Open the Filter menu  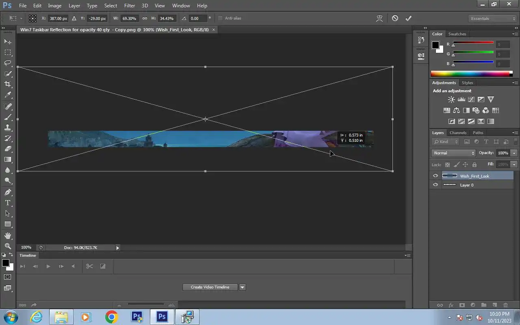coord(130,6)
